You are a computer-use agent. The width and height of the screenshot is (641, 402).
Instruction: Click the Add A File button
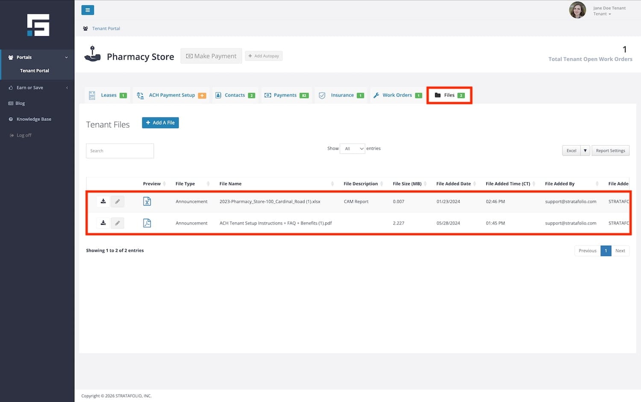(160, 123)
